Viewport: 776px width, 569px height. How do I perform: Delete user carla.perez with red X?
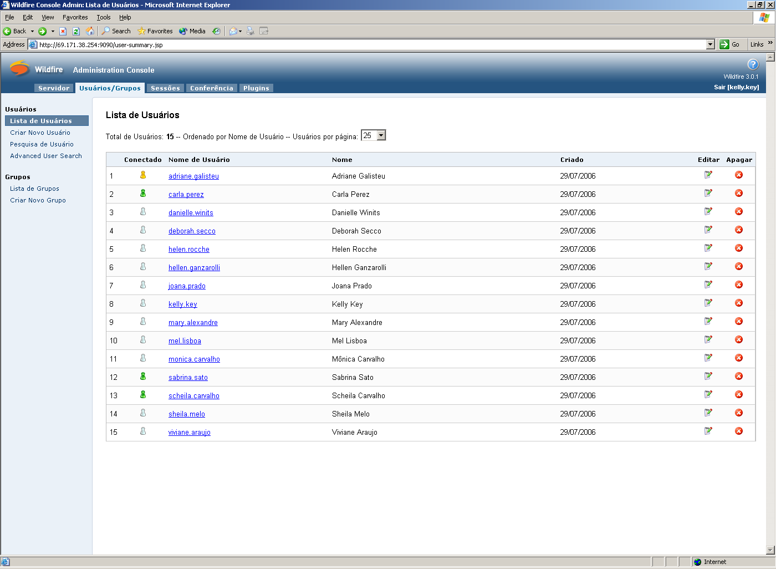(x=739, y=193)
